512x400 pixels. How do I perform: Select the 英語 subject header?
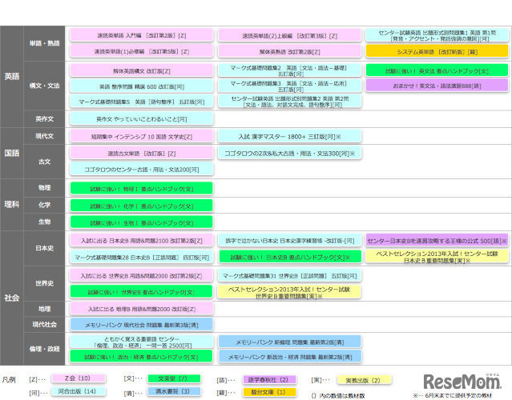[12, 76]
